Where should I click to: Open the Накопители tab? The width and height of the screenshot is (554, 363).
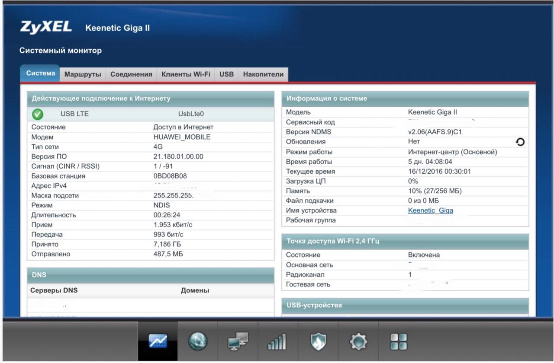(263, 74)
